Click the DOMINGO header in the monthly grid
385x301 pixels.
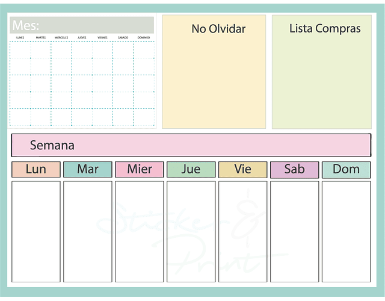pos(144,37)
